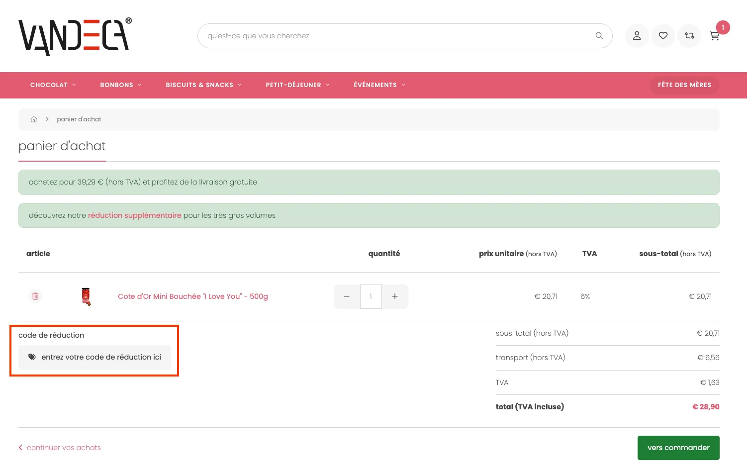Open the FÊTE DES MÈRES page
Screen dimensions: 747x473
click(684, 85)
